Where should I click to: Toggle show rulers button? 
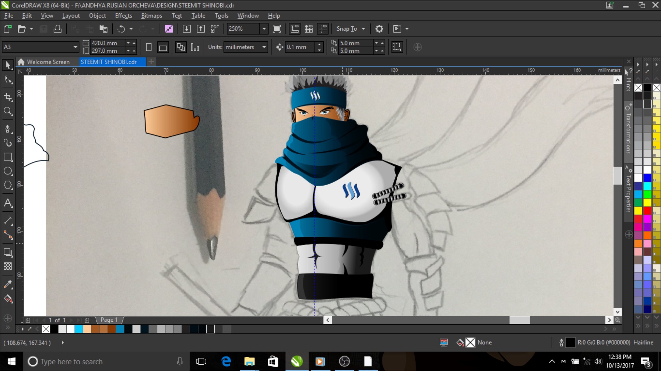click(x=294, y=28)
